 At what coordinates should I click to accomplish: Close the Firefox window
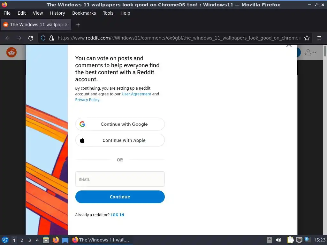pos(323,4)
